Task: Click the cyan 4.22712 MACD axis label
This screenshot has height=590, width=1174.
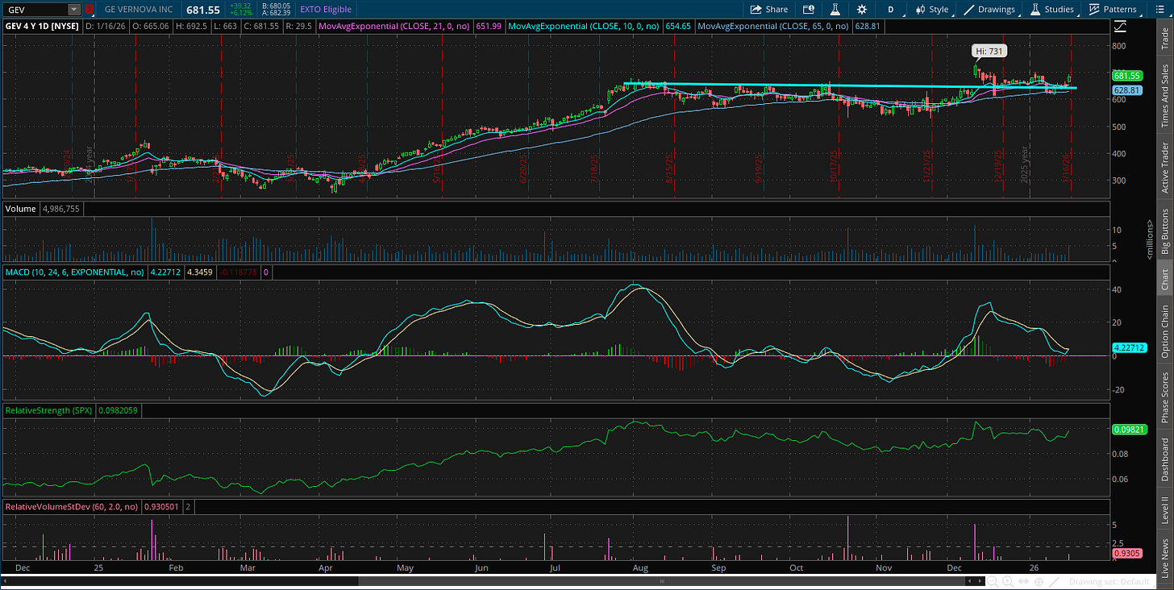Action: tap(1128, 348)
